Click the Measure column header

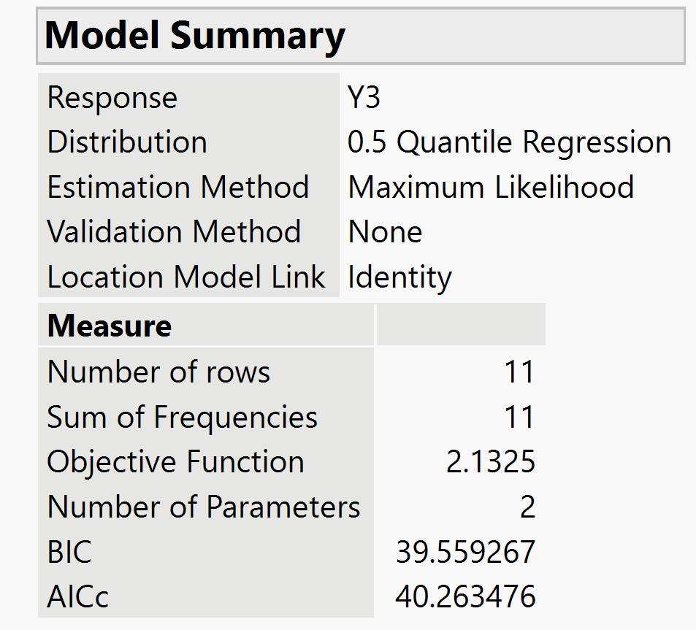point(110,326)
